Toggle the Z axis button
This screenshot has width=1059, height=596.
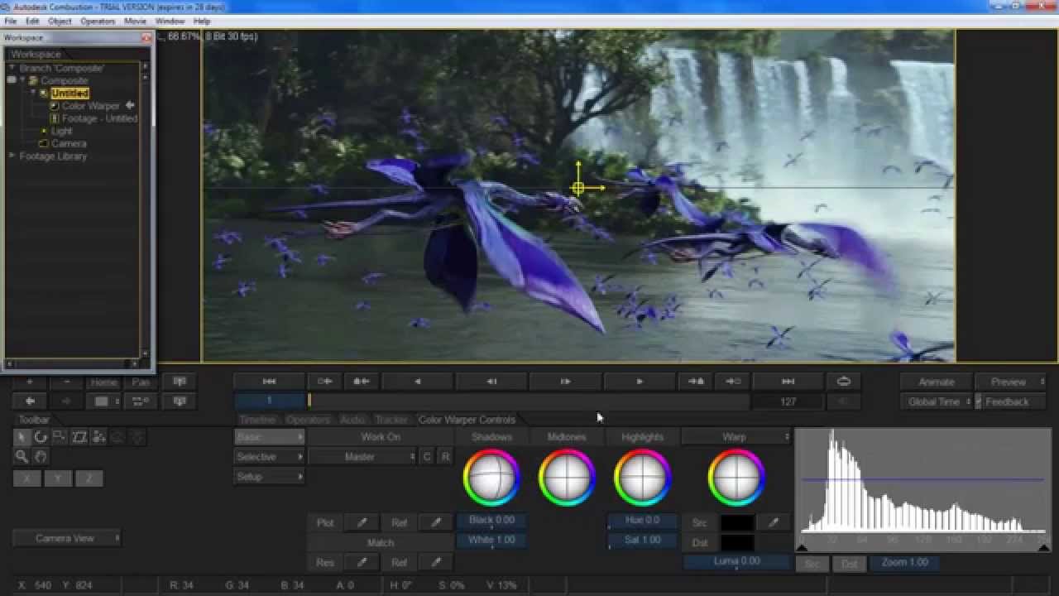point(89,478)
